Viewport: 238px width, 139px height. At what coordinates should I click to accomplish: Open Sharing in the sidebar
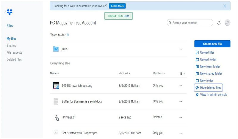[11, 46]
